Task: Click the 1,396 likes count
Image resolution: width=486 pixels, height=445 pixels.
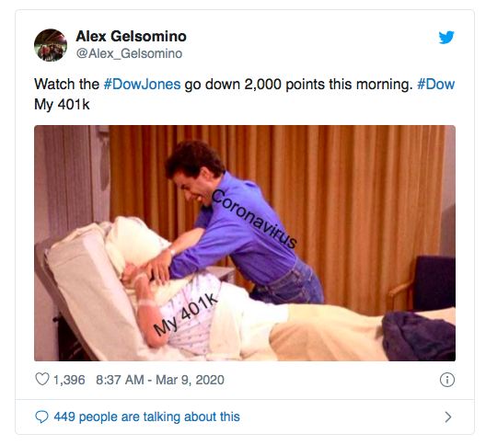Action: click(x=69, y=380)
